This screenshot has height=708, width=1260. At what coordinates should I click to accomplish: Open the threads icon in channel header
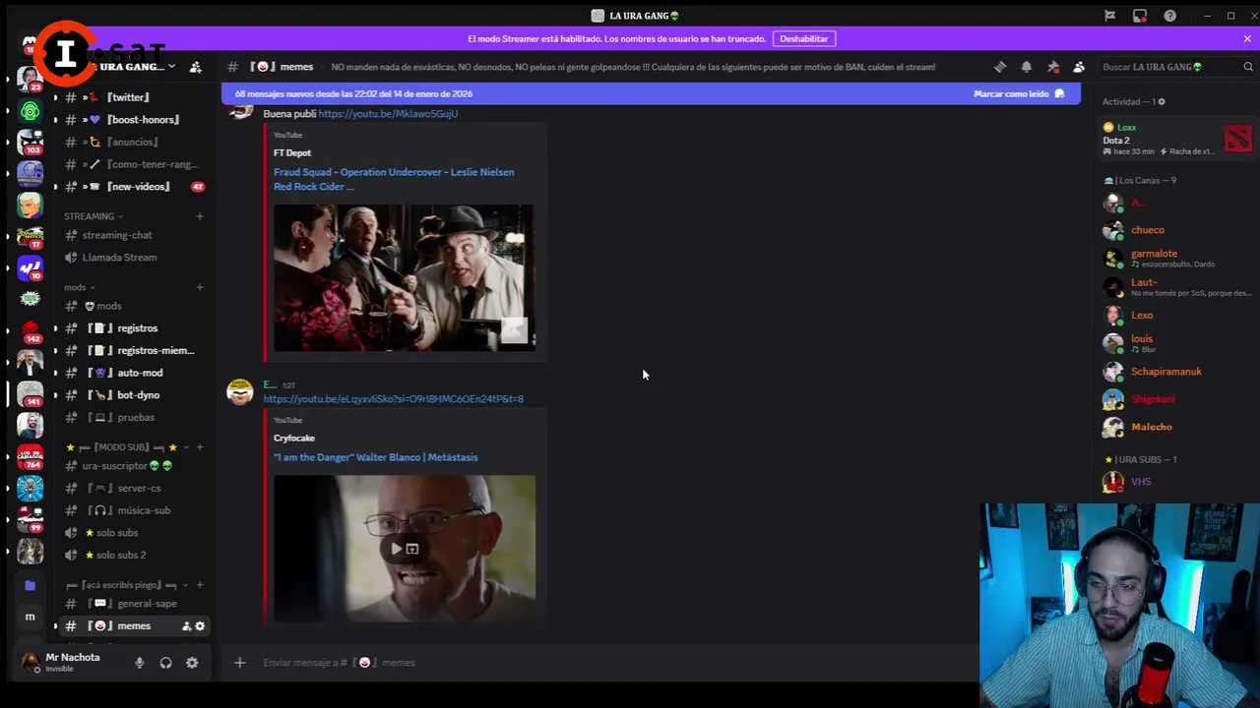pyautogui.click(x=1000, y=67)
